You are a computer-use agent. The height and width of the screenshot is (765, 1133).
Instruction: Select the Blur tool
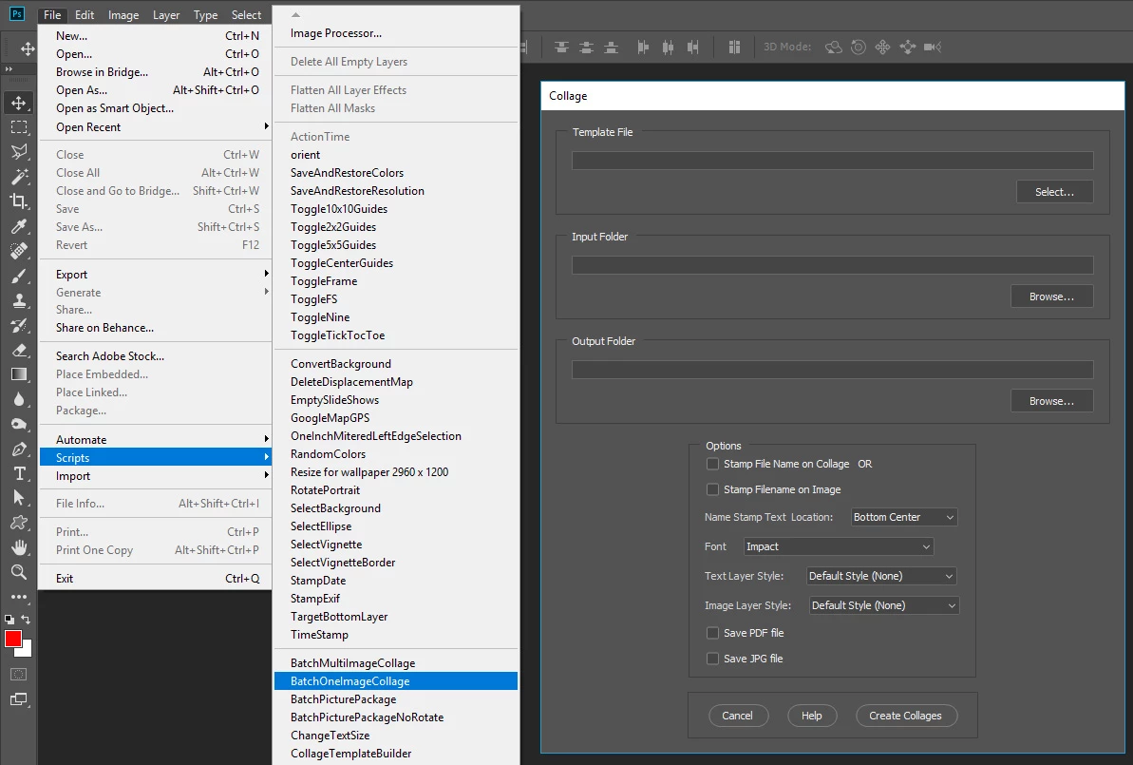click(x=19, y=399)
